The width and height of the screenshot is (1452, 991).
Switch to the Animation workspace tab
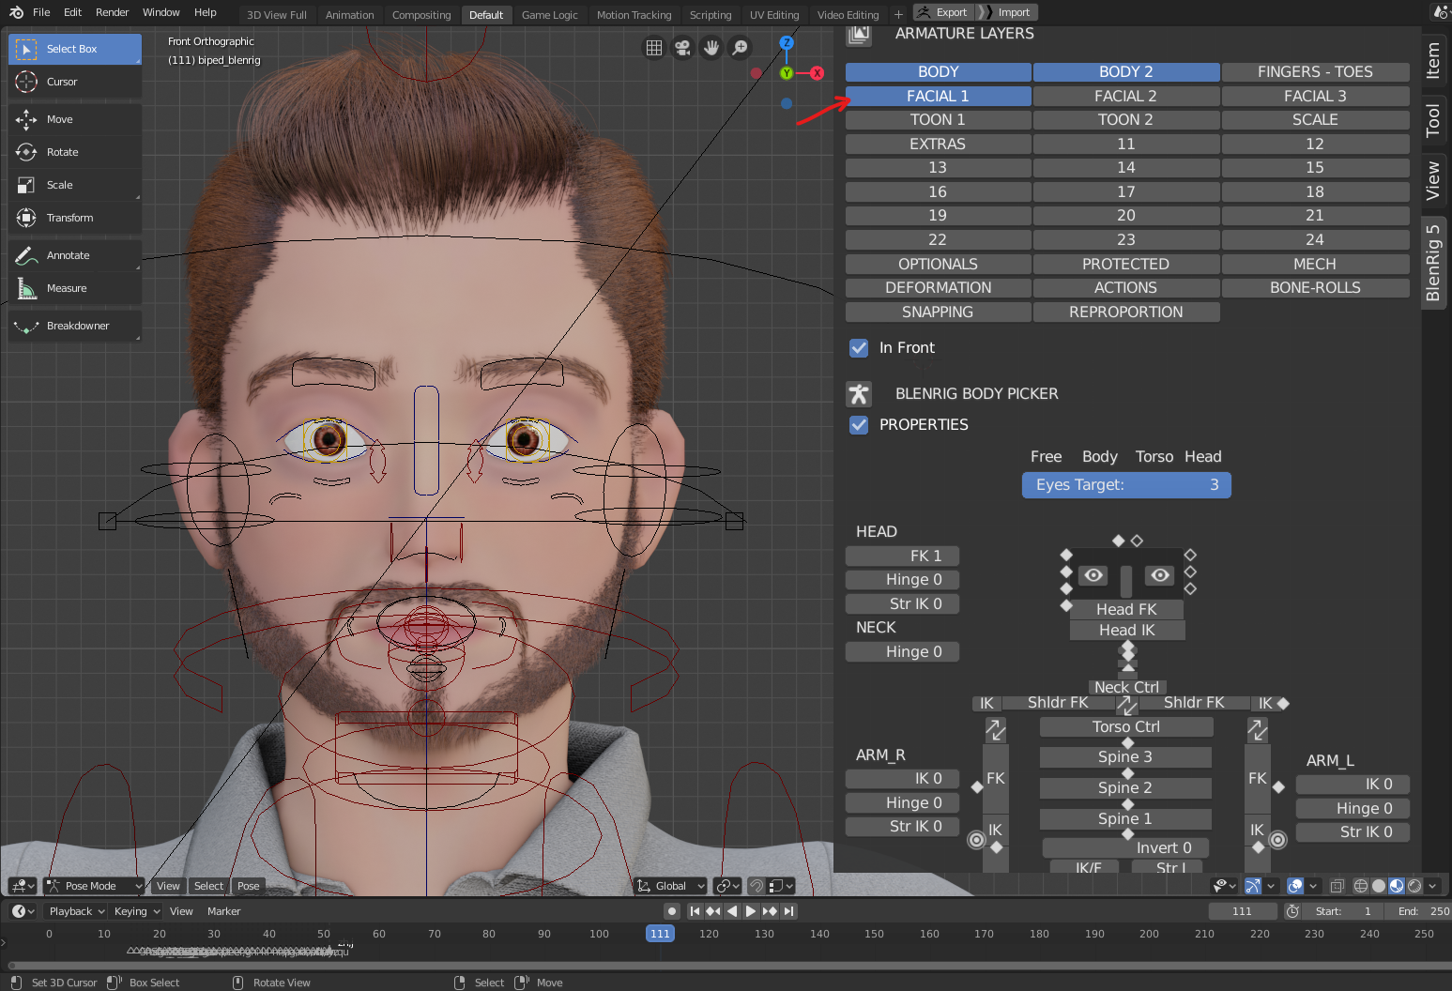[x=349, y=15]
